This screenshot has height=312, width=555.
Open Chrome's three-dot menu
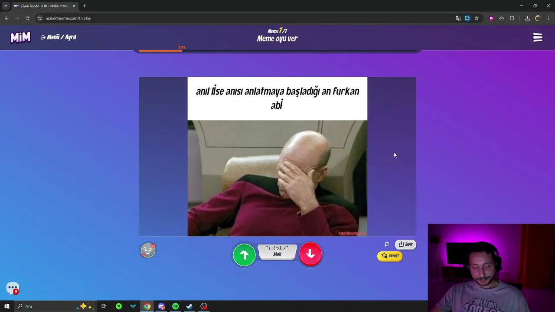548,18
